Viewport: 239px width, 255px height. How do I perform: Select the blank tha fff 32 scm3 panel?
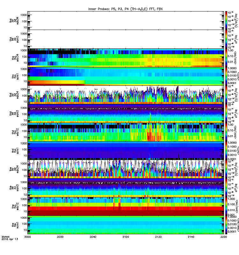click(x=126, y=39)
